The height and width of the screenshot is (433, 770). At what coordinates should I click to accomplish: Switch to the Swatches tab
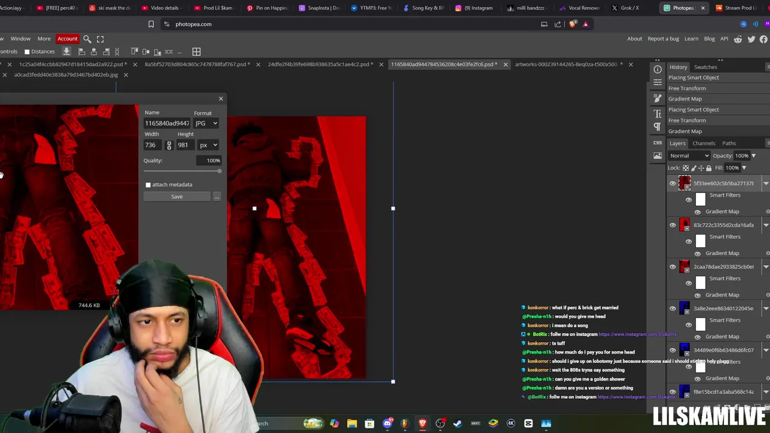pos(705,67)
